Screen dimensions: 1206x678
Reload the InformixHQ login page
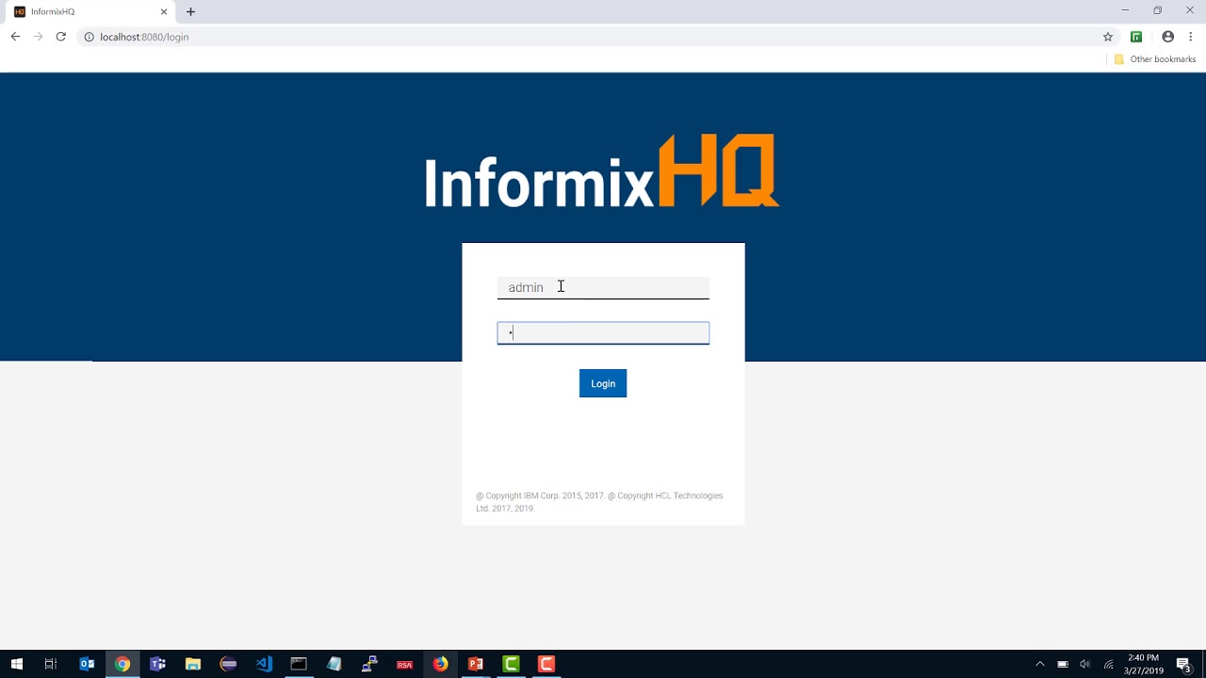[x=60, y=37]
